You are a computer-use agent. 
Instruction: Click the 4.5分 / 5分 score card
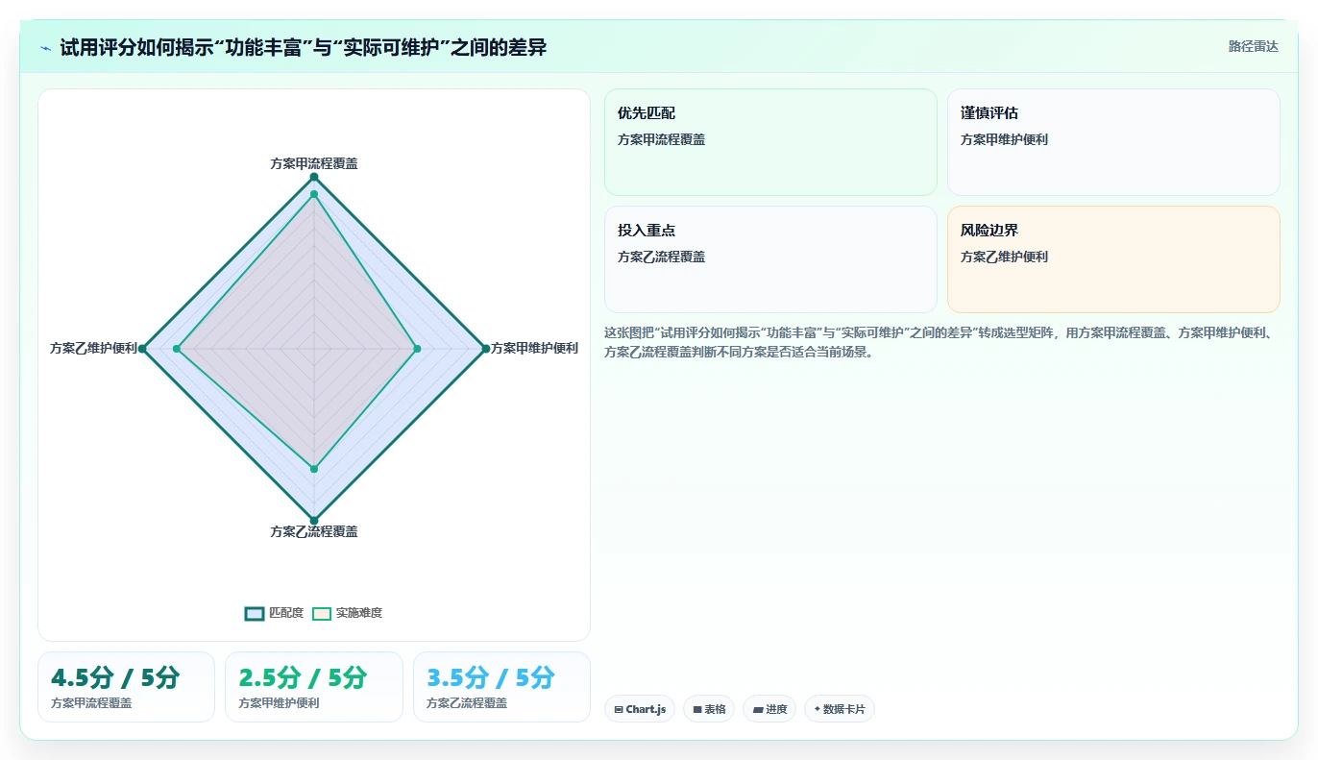tap(126, 687)
